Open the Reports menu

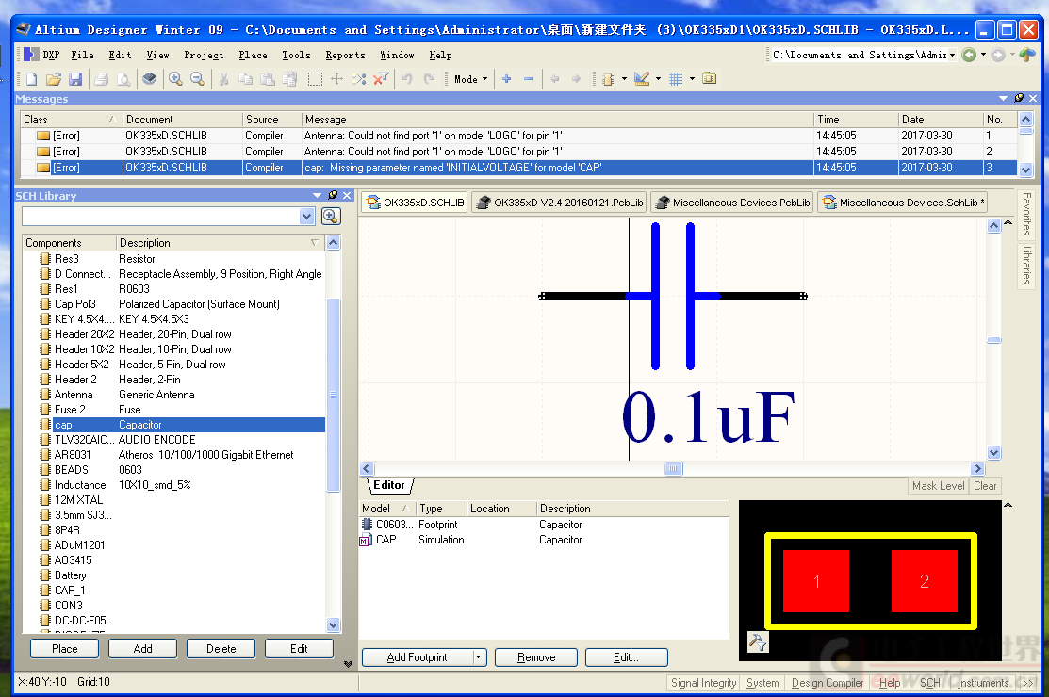click(345, 55)
